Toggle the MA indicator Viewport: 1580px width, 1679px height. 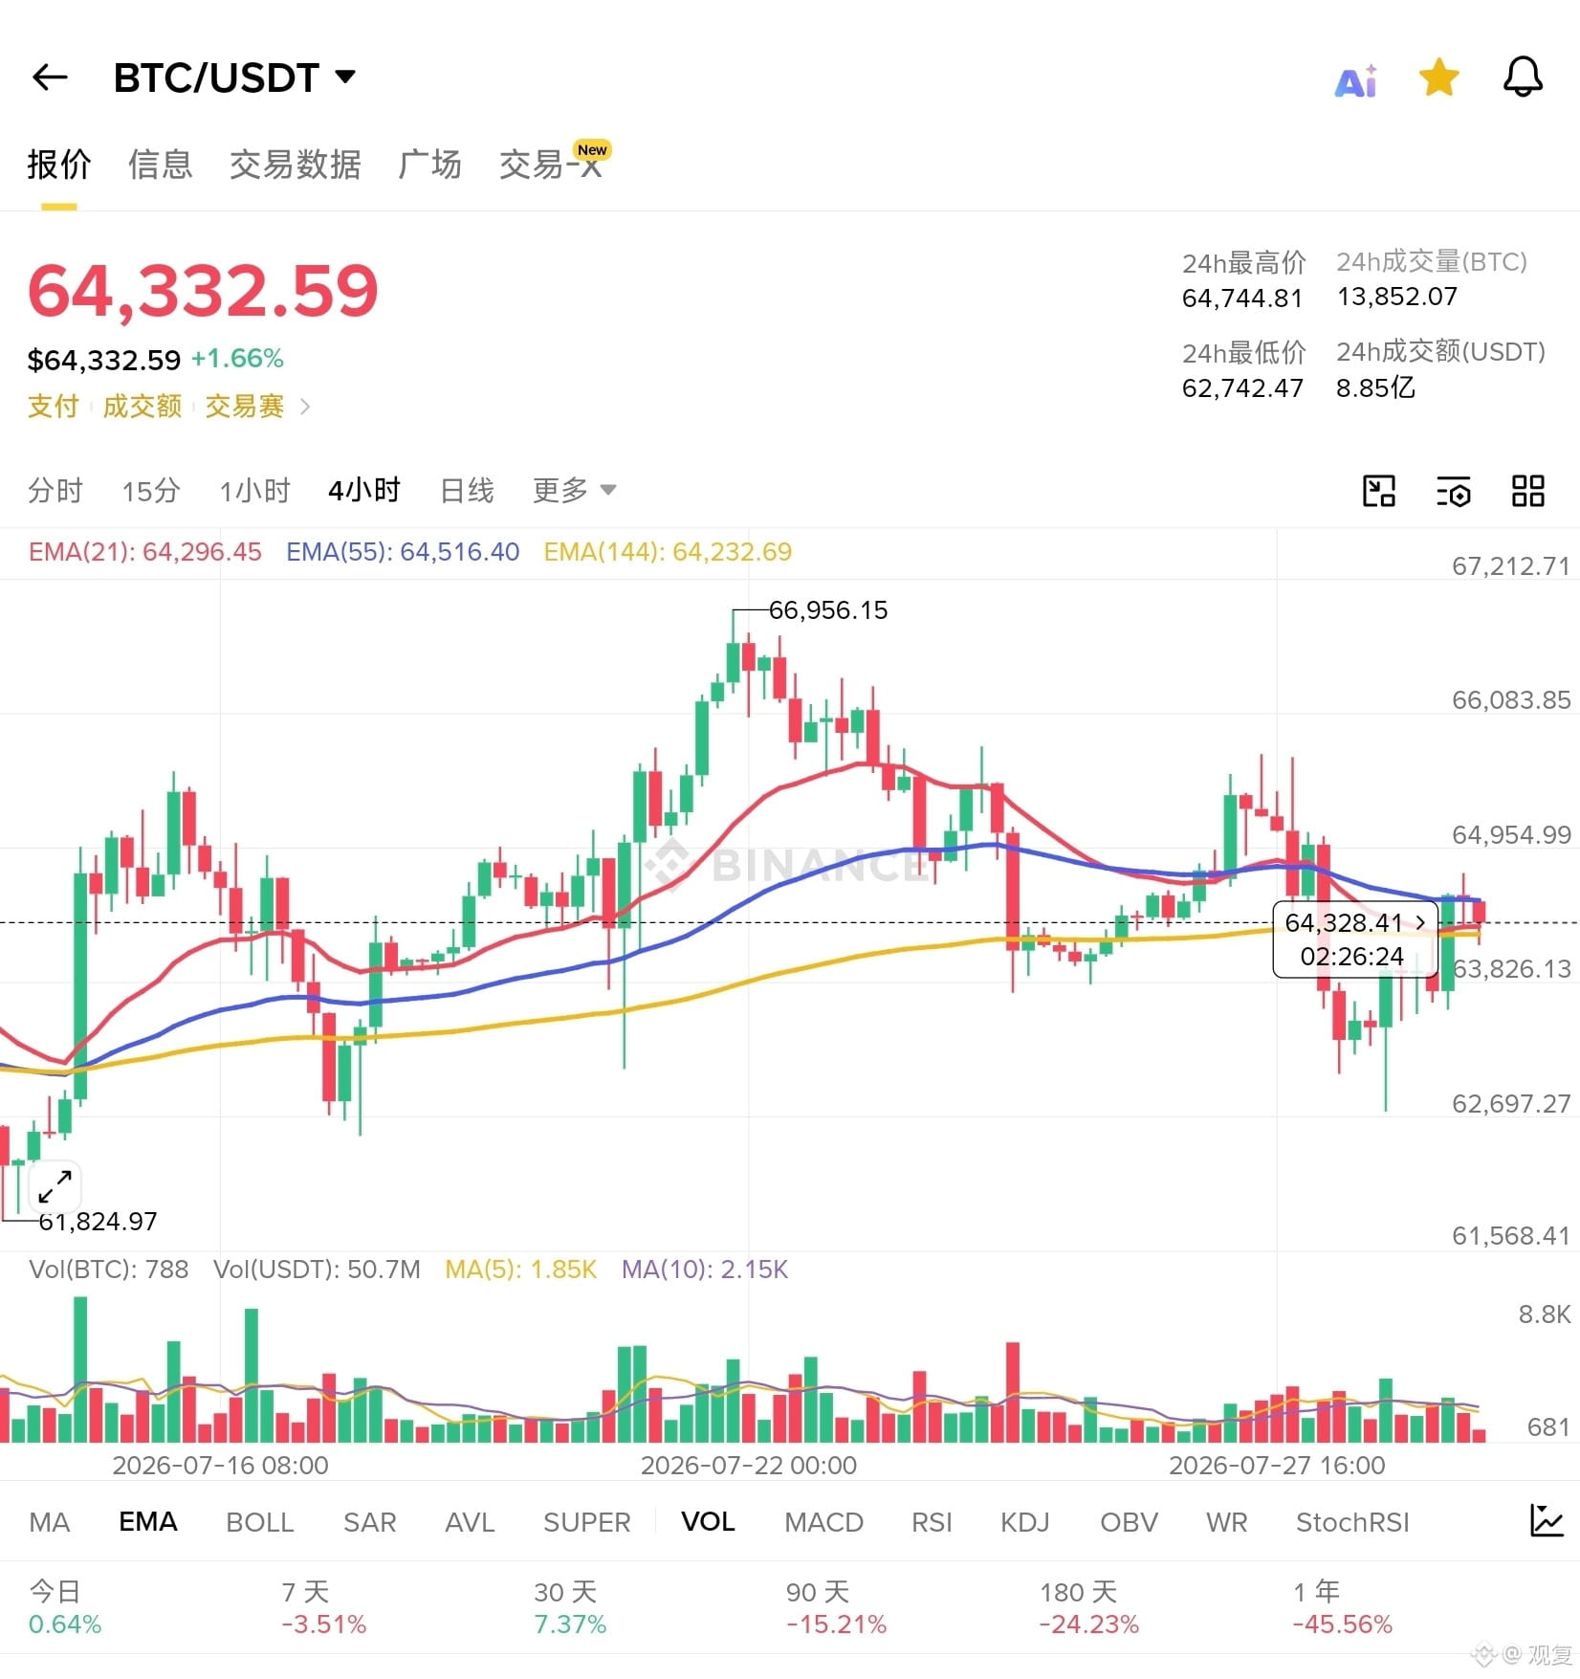[x=50, y=1521]
